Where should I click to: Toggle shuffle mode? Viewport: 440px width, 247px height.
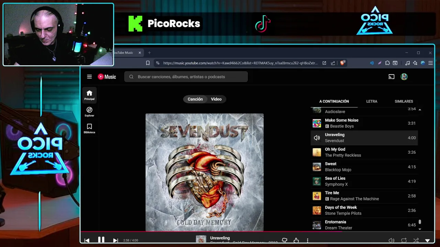(x=416, y=240)
